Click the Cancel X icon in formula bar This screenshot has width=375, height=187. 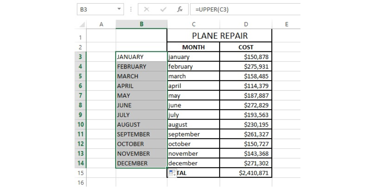(x=147, y=10)
